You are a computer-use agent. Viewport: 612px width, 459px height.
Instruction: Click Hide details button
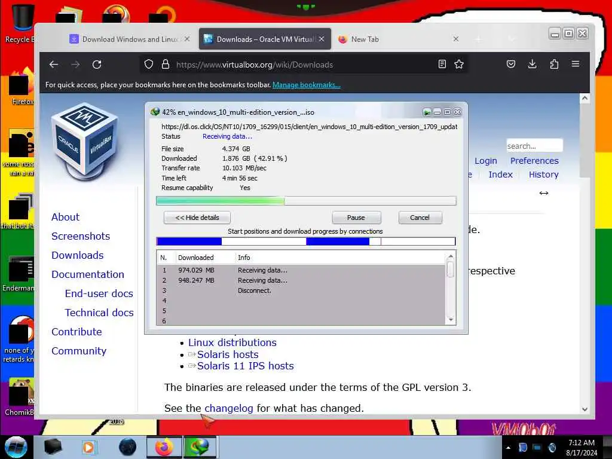(x=197, y=218)
